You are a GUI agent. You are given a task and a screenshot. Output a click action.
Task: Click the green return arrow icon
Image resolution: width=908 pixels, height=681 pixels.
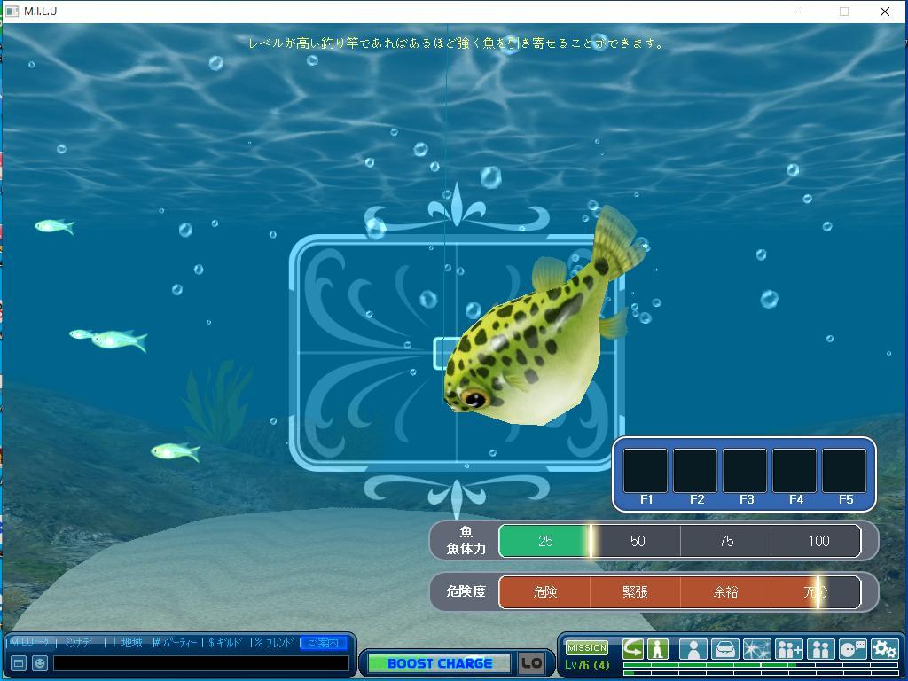pos(633,649)
